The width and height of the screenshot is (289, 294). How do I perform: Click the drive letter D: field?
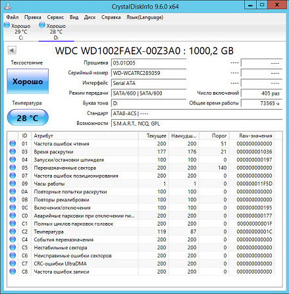tap(149, 103)
